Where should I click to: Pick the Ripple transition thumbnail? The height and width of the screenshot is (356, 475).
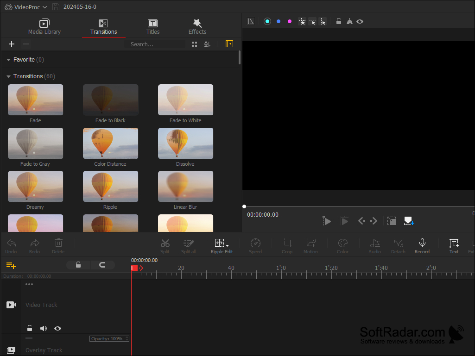click(x=111, y=186)
